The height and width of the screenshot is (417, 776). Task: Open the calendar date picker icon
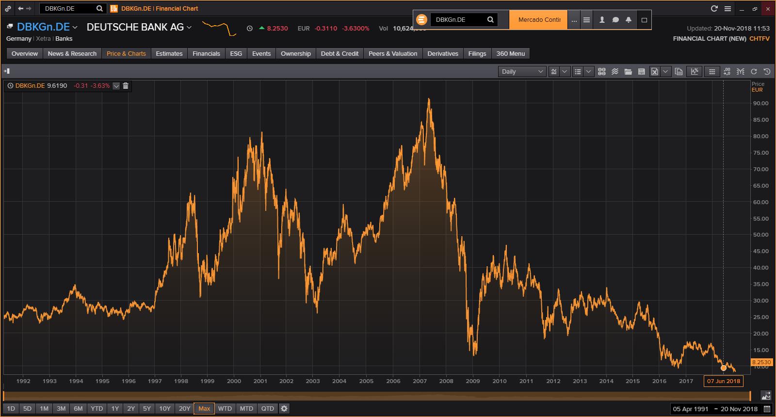pos(767,409)
